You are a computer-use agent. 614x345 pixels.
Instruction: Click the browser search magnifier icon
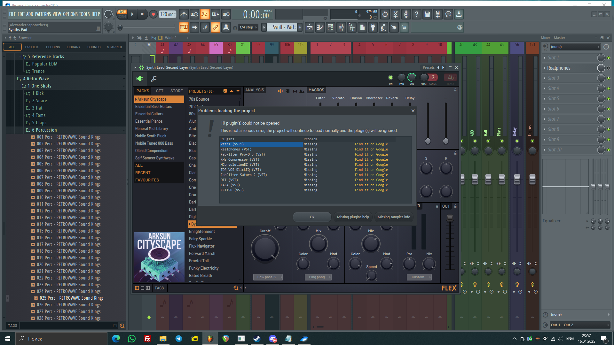point(122,326)
